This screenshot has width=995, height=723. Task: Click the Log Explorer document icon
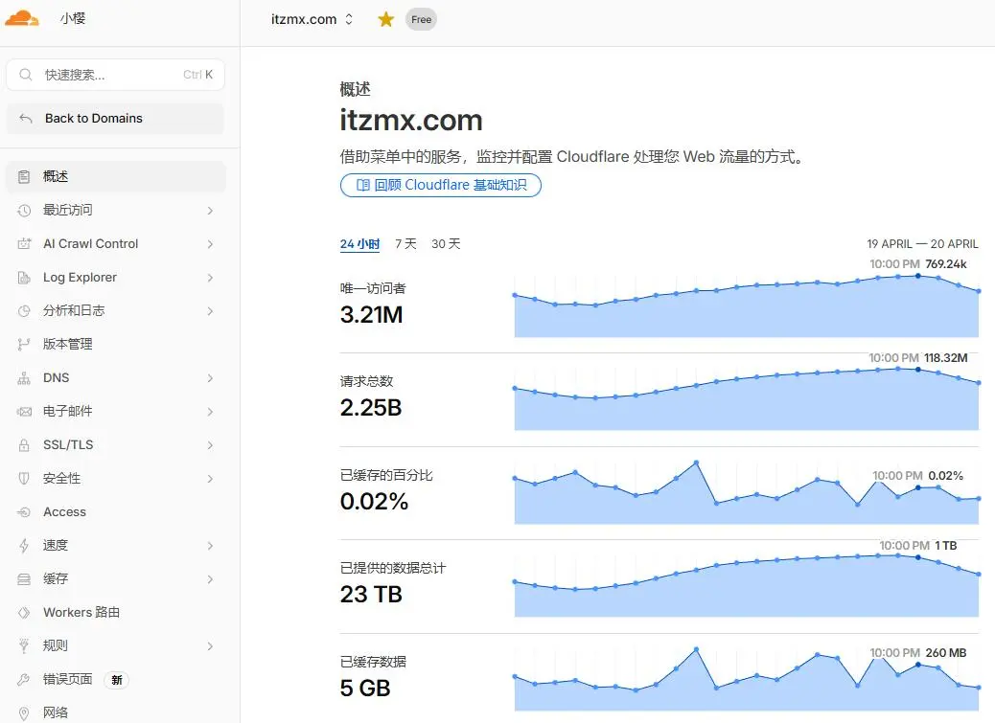click(x=23, y=278)
